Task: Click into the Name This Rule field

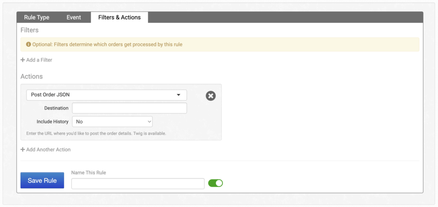Action: (138, 184)
